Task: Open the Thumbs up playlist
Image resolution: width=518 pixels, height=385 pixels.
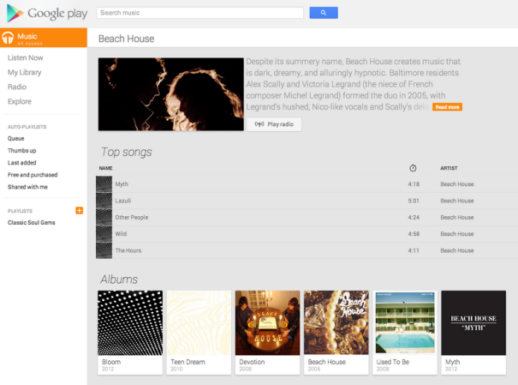Action: tap(21, 151)
